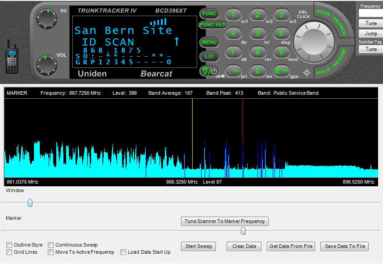Toggle Move To Active Frequency checkbox
The image size is (383, 264).
tap(51, 252)
